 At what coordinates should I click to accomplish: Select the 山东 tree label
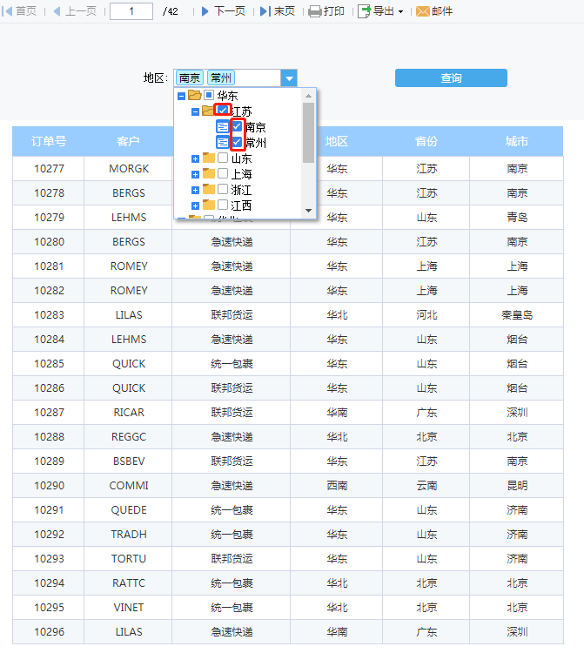pyautogui.click(x=241, y=158)
